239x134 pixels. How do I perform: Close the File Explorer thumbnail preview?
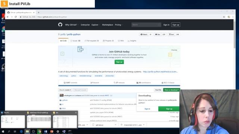[x=76, y=112]
